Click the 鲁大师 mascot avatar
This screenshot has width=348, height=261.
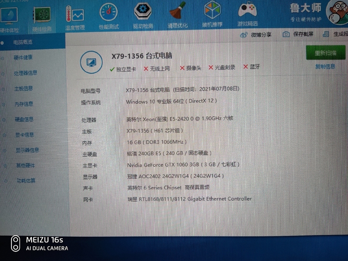click(337, 12)
